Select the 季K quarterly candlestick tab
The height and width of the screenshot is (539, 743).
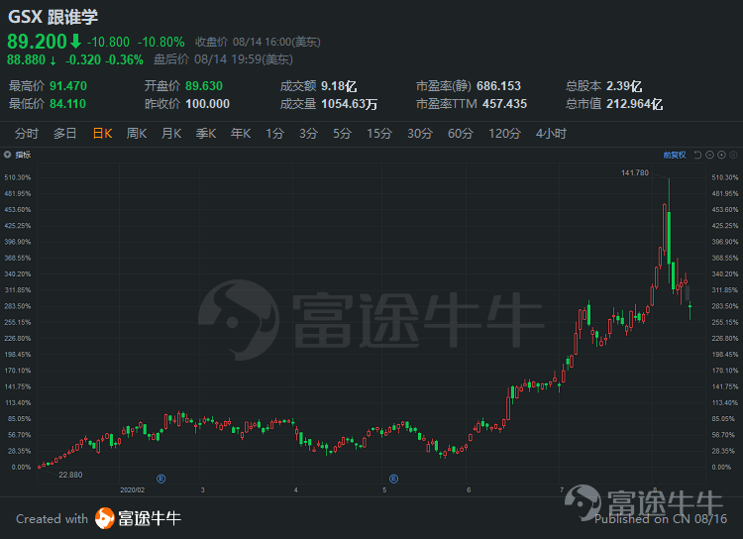[x=206, y=134]
